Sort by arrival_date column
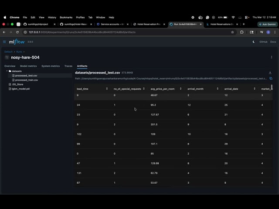This screenshot has width=279, height=209. click(x=255, y=89)
